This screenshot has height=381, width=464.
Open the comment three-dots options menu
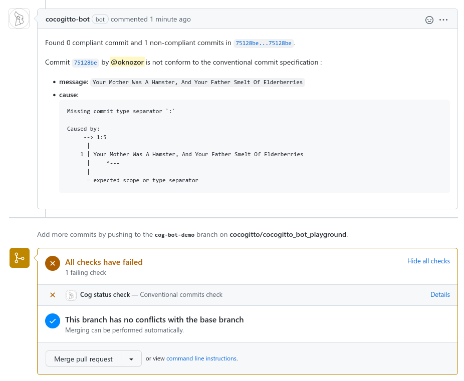click(x=443, y=20)
